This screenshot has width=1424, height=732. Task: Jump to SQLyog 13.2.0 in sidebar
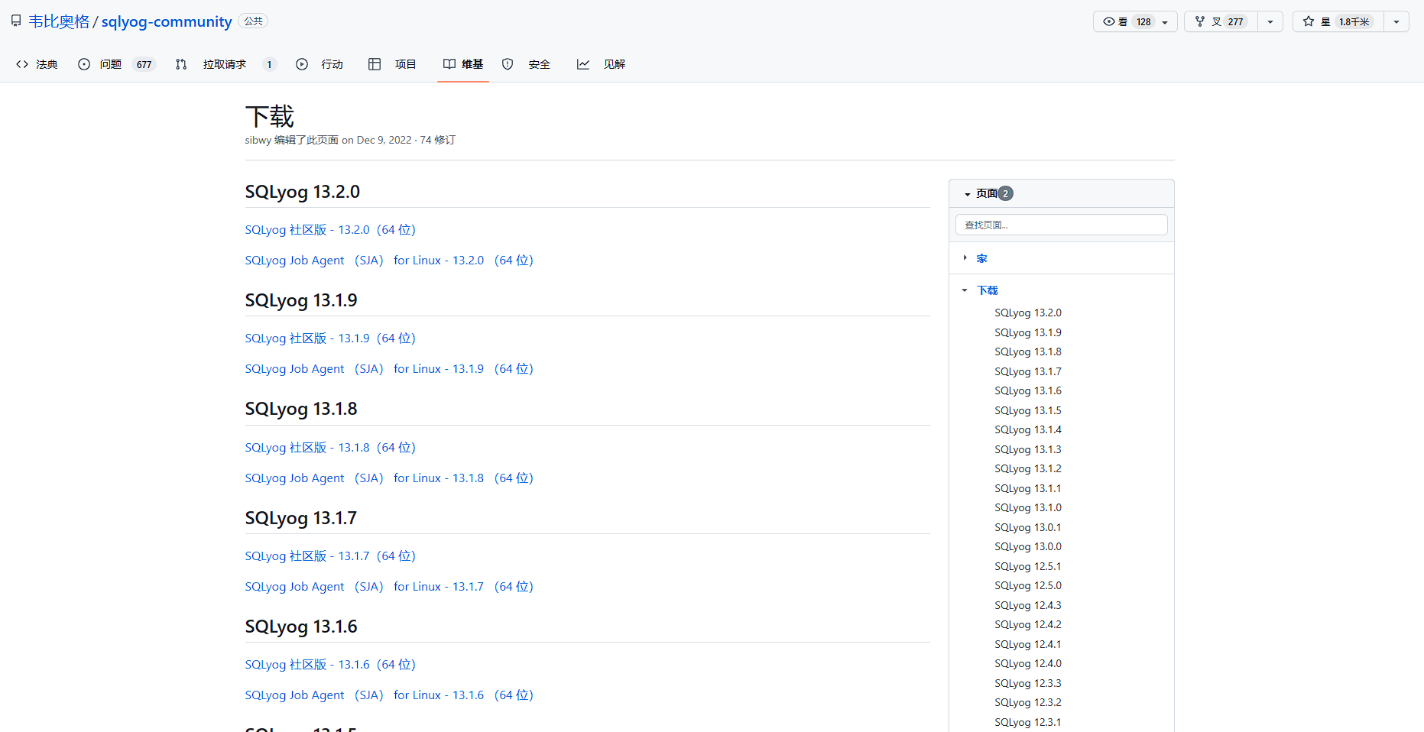1028,313
